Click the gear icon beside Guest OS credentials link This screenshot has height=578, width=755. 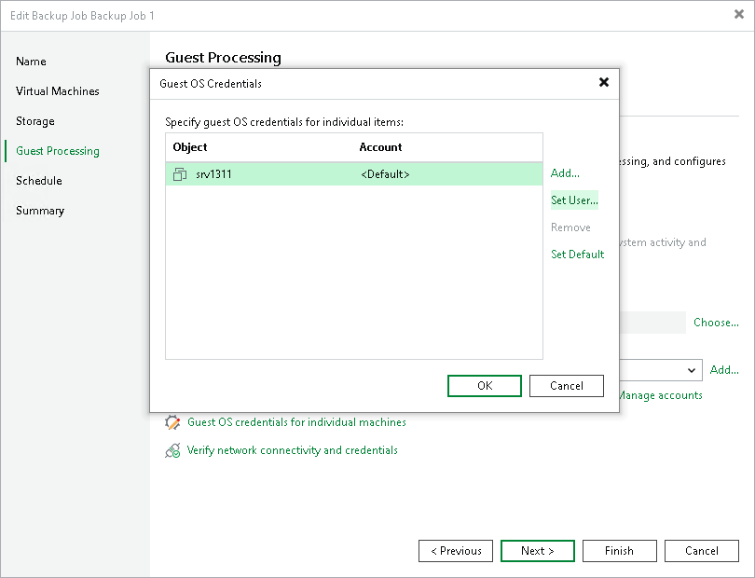[x=172, y=422]
